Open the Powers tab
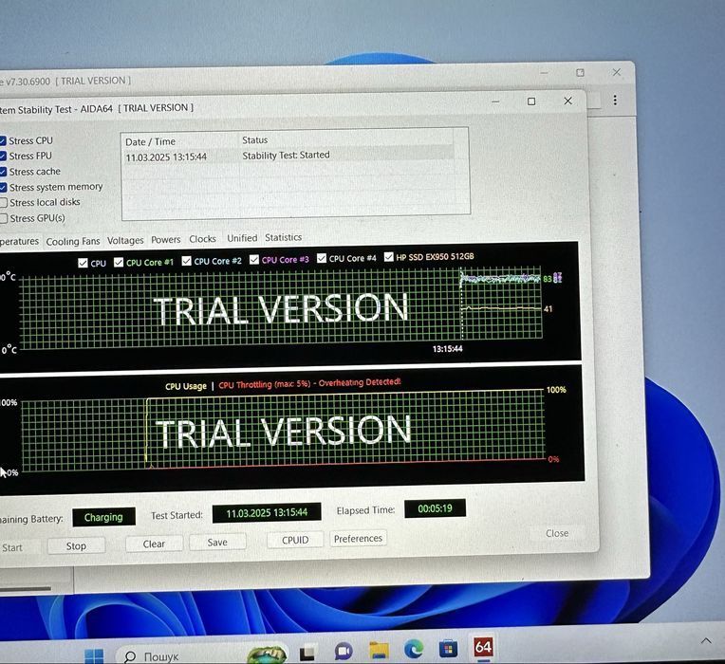This screenshot has width=725, height=664. 165,239
